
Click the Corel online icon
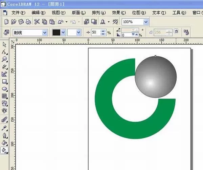point(115,22)
